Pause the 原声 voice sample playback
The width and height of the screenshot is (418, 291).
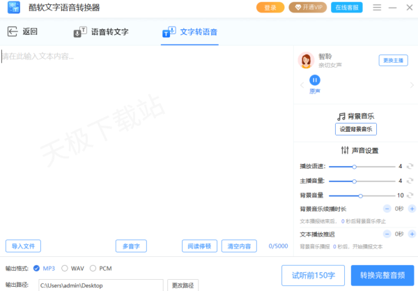[x=315, y=80]
